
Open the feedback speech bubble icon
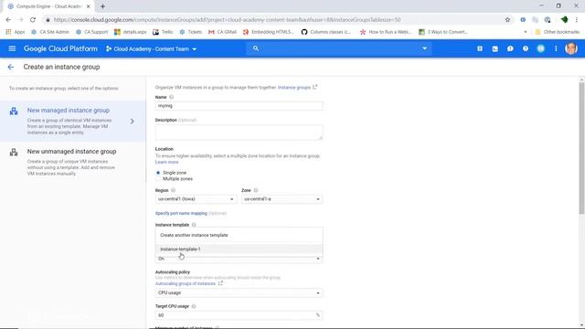pos(510,48)
